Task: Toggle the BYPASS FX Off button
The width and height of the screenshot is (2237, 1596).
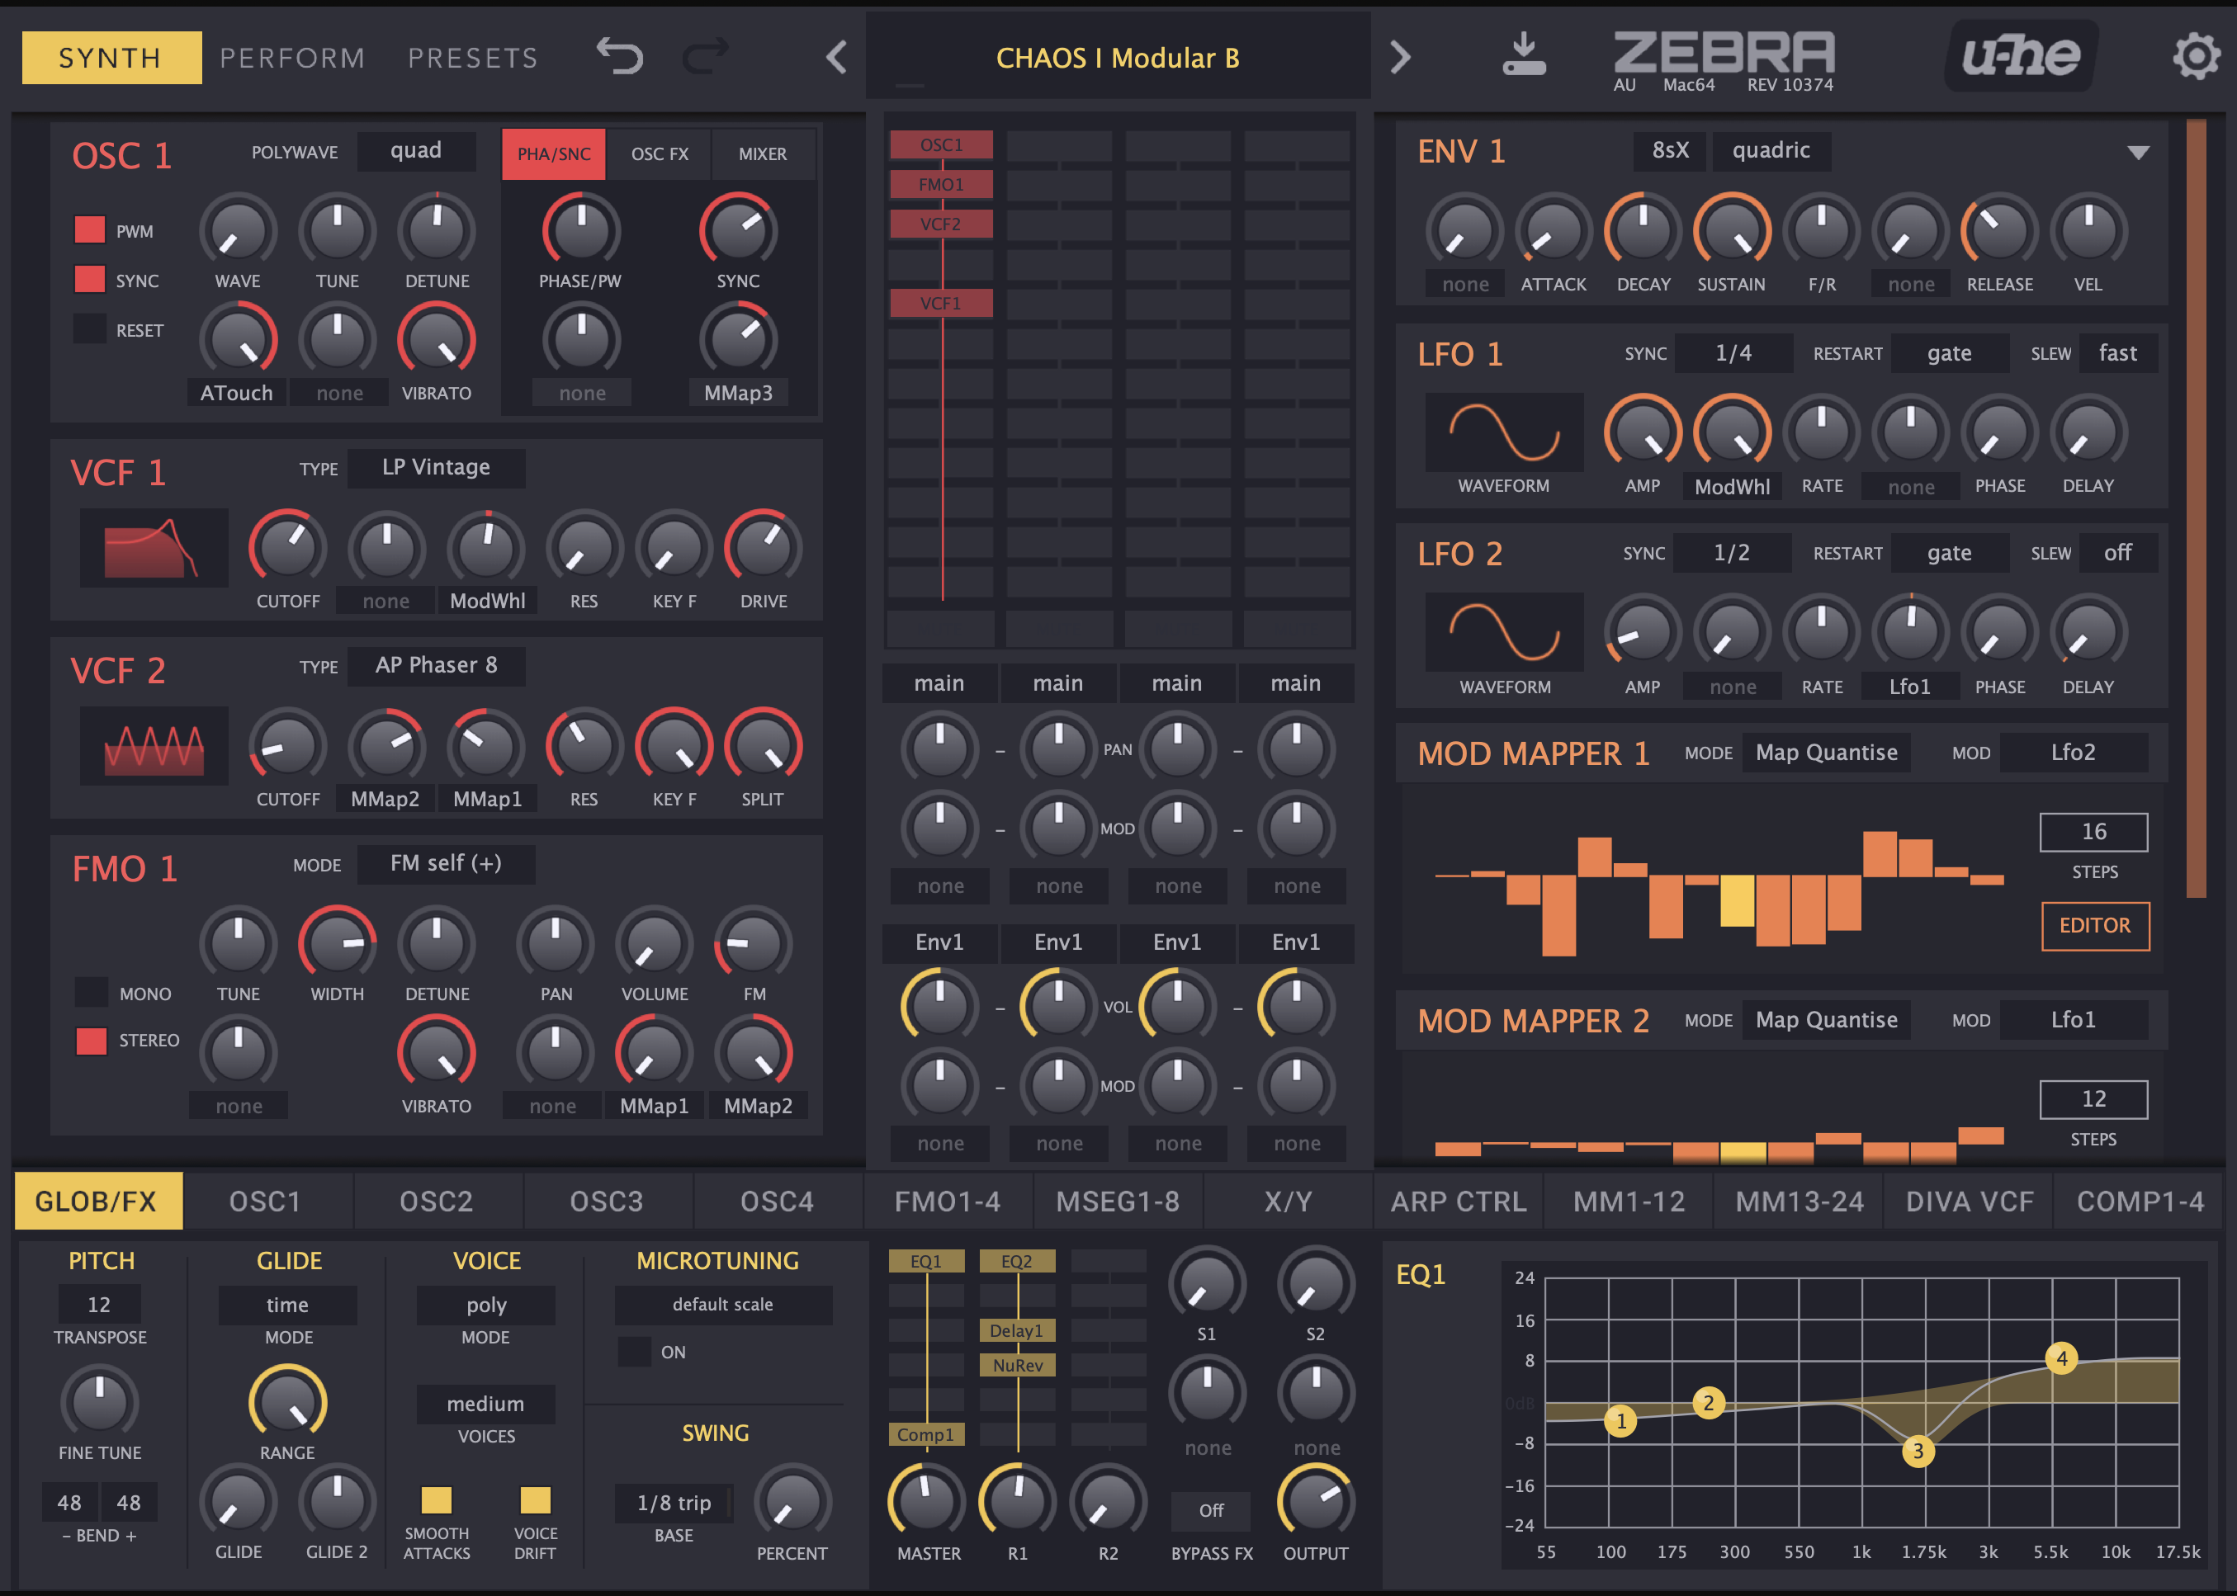Action: click(1211, 1510)
